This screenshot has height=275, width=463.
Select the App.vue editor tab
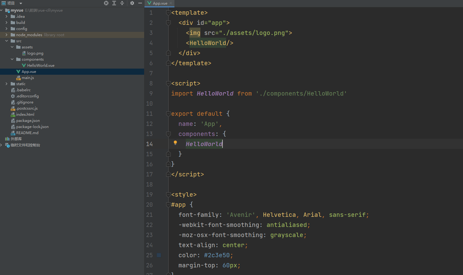(x=160, y=3)
